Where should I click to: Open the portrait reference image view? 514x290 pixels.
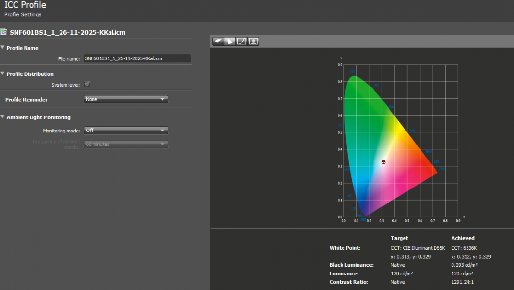[253, 42]
